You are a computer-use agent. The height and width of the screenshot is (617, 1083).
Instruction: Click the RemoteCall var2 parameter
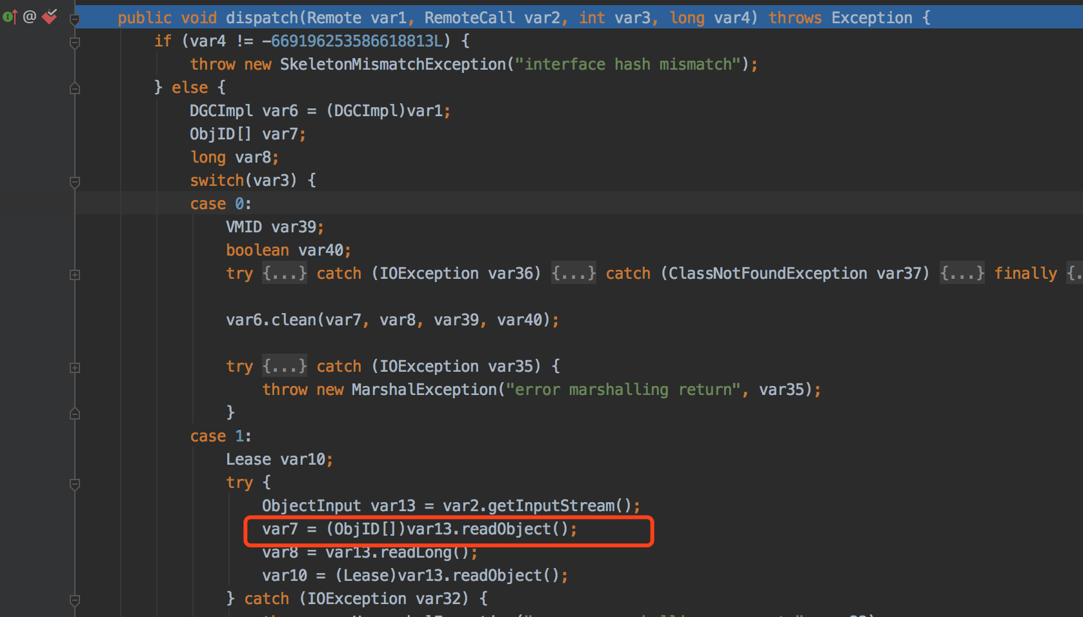(x=492, y=17)
